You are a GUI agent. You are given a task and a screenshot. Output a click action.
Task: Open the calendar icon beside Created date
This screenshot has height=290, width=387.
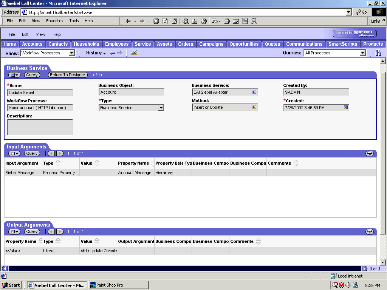345,107
